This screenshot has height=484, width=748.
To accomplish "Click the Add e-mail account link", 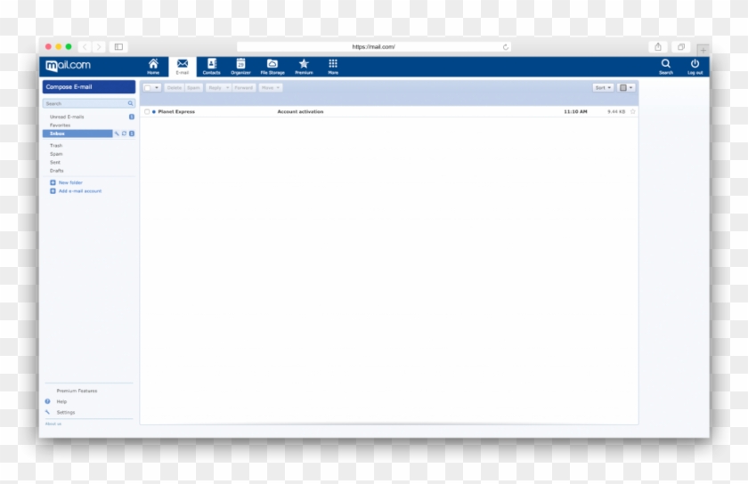I will point(79,191).
